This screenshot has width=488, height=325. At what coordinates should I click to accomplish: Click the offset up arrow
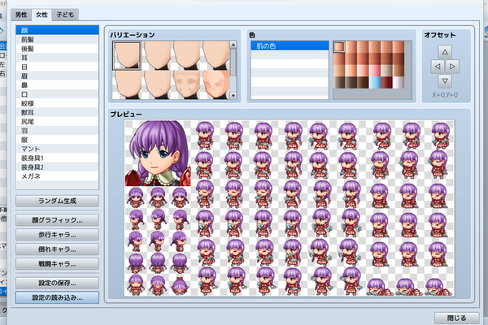tap(445, 52)
